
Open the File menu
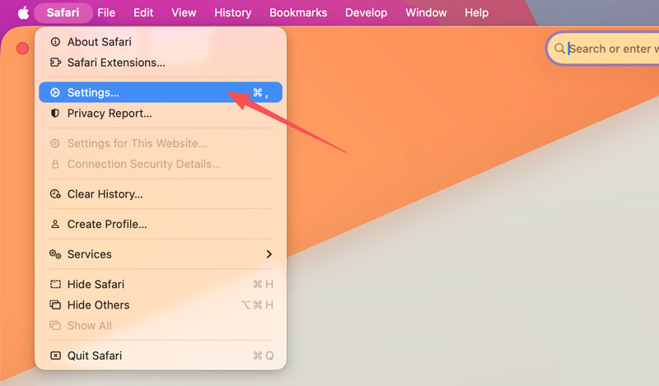(x=106, y=12)
